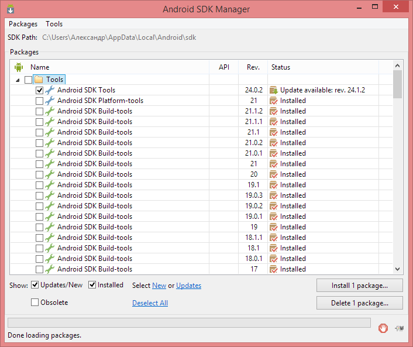Viewport: 413px width, 347px height.
Task: Click the loading progress bar
Action: point(189,323)
